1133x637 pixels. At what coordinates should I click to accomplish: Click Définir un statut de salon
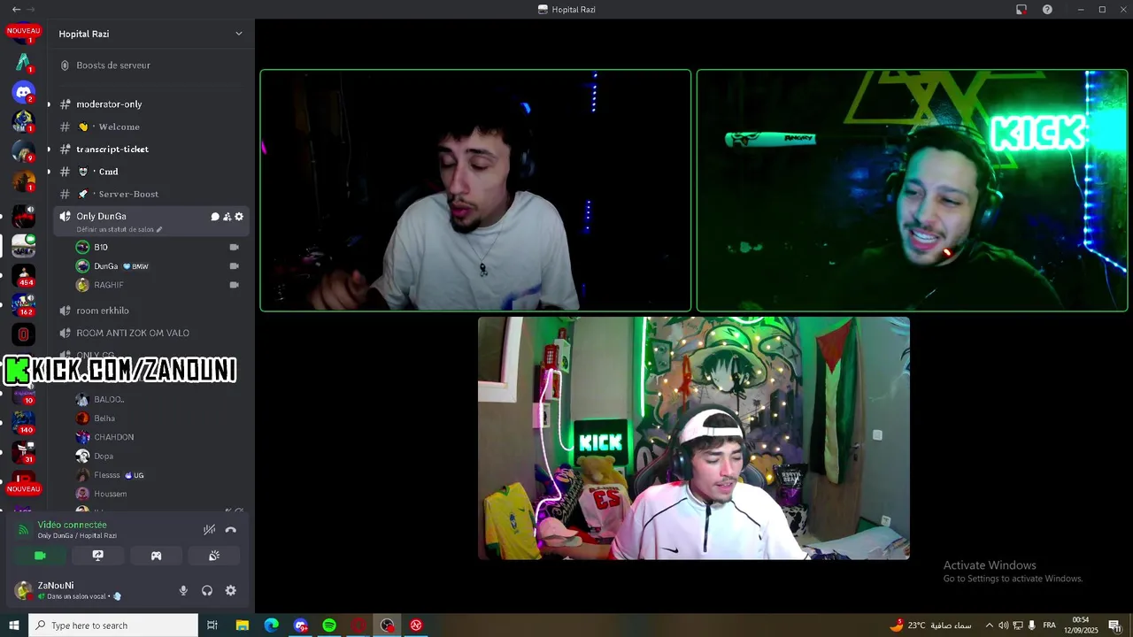[x=119, y=229]
